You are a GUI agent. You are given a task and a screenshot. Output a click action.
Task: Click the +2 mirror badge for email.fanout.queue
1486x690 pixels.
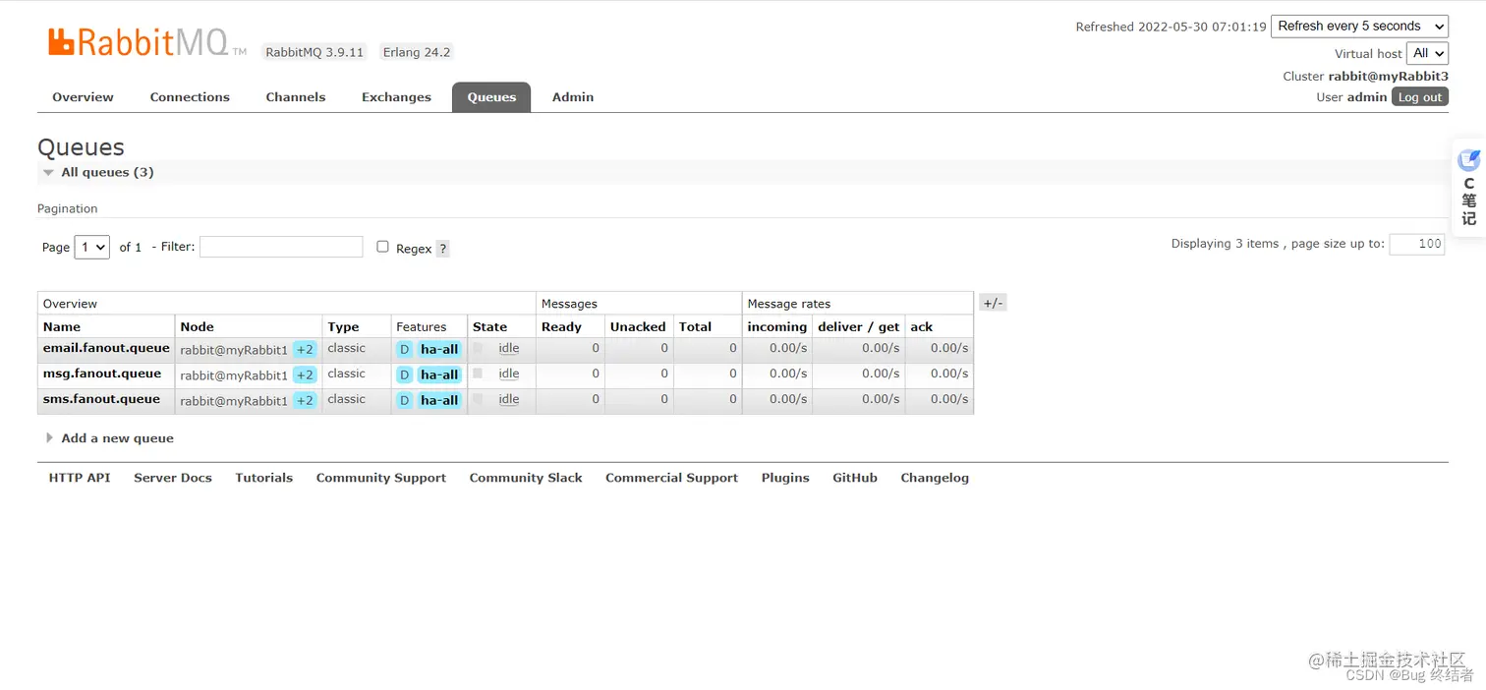[305, 349]
